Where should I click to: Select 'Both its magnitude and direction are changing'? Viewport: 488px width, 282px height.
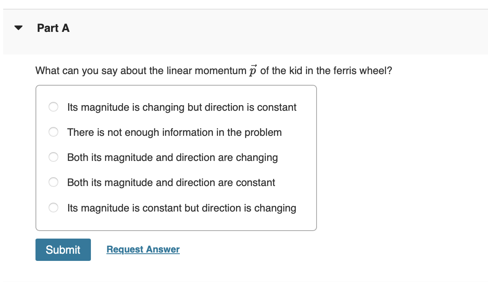pos(53,157)
